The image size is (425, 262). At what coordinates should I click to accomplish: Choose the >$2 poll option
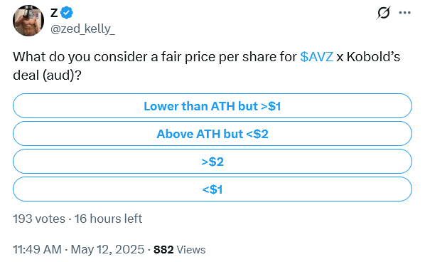click(x=212, y=162)
